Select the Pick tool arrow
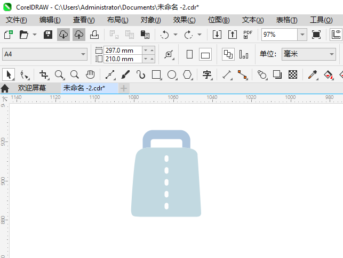Viewport: 343px width, 258px height. (x=9, y=74)
